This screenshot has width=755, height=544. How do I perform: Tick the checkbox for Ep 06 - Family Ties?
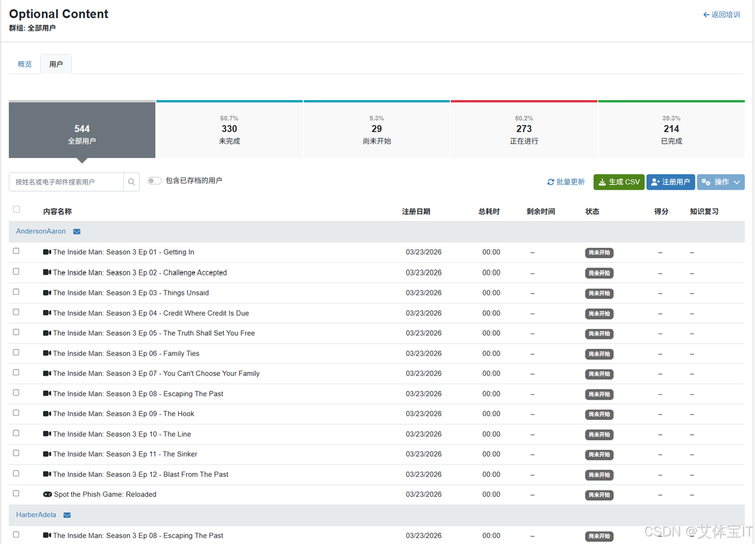(16, 352)
